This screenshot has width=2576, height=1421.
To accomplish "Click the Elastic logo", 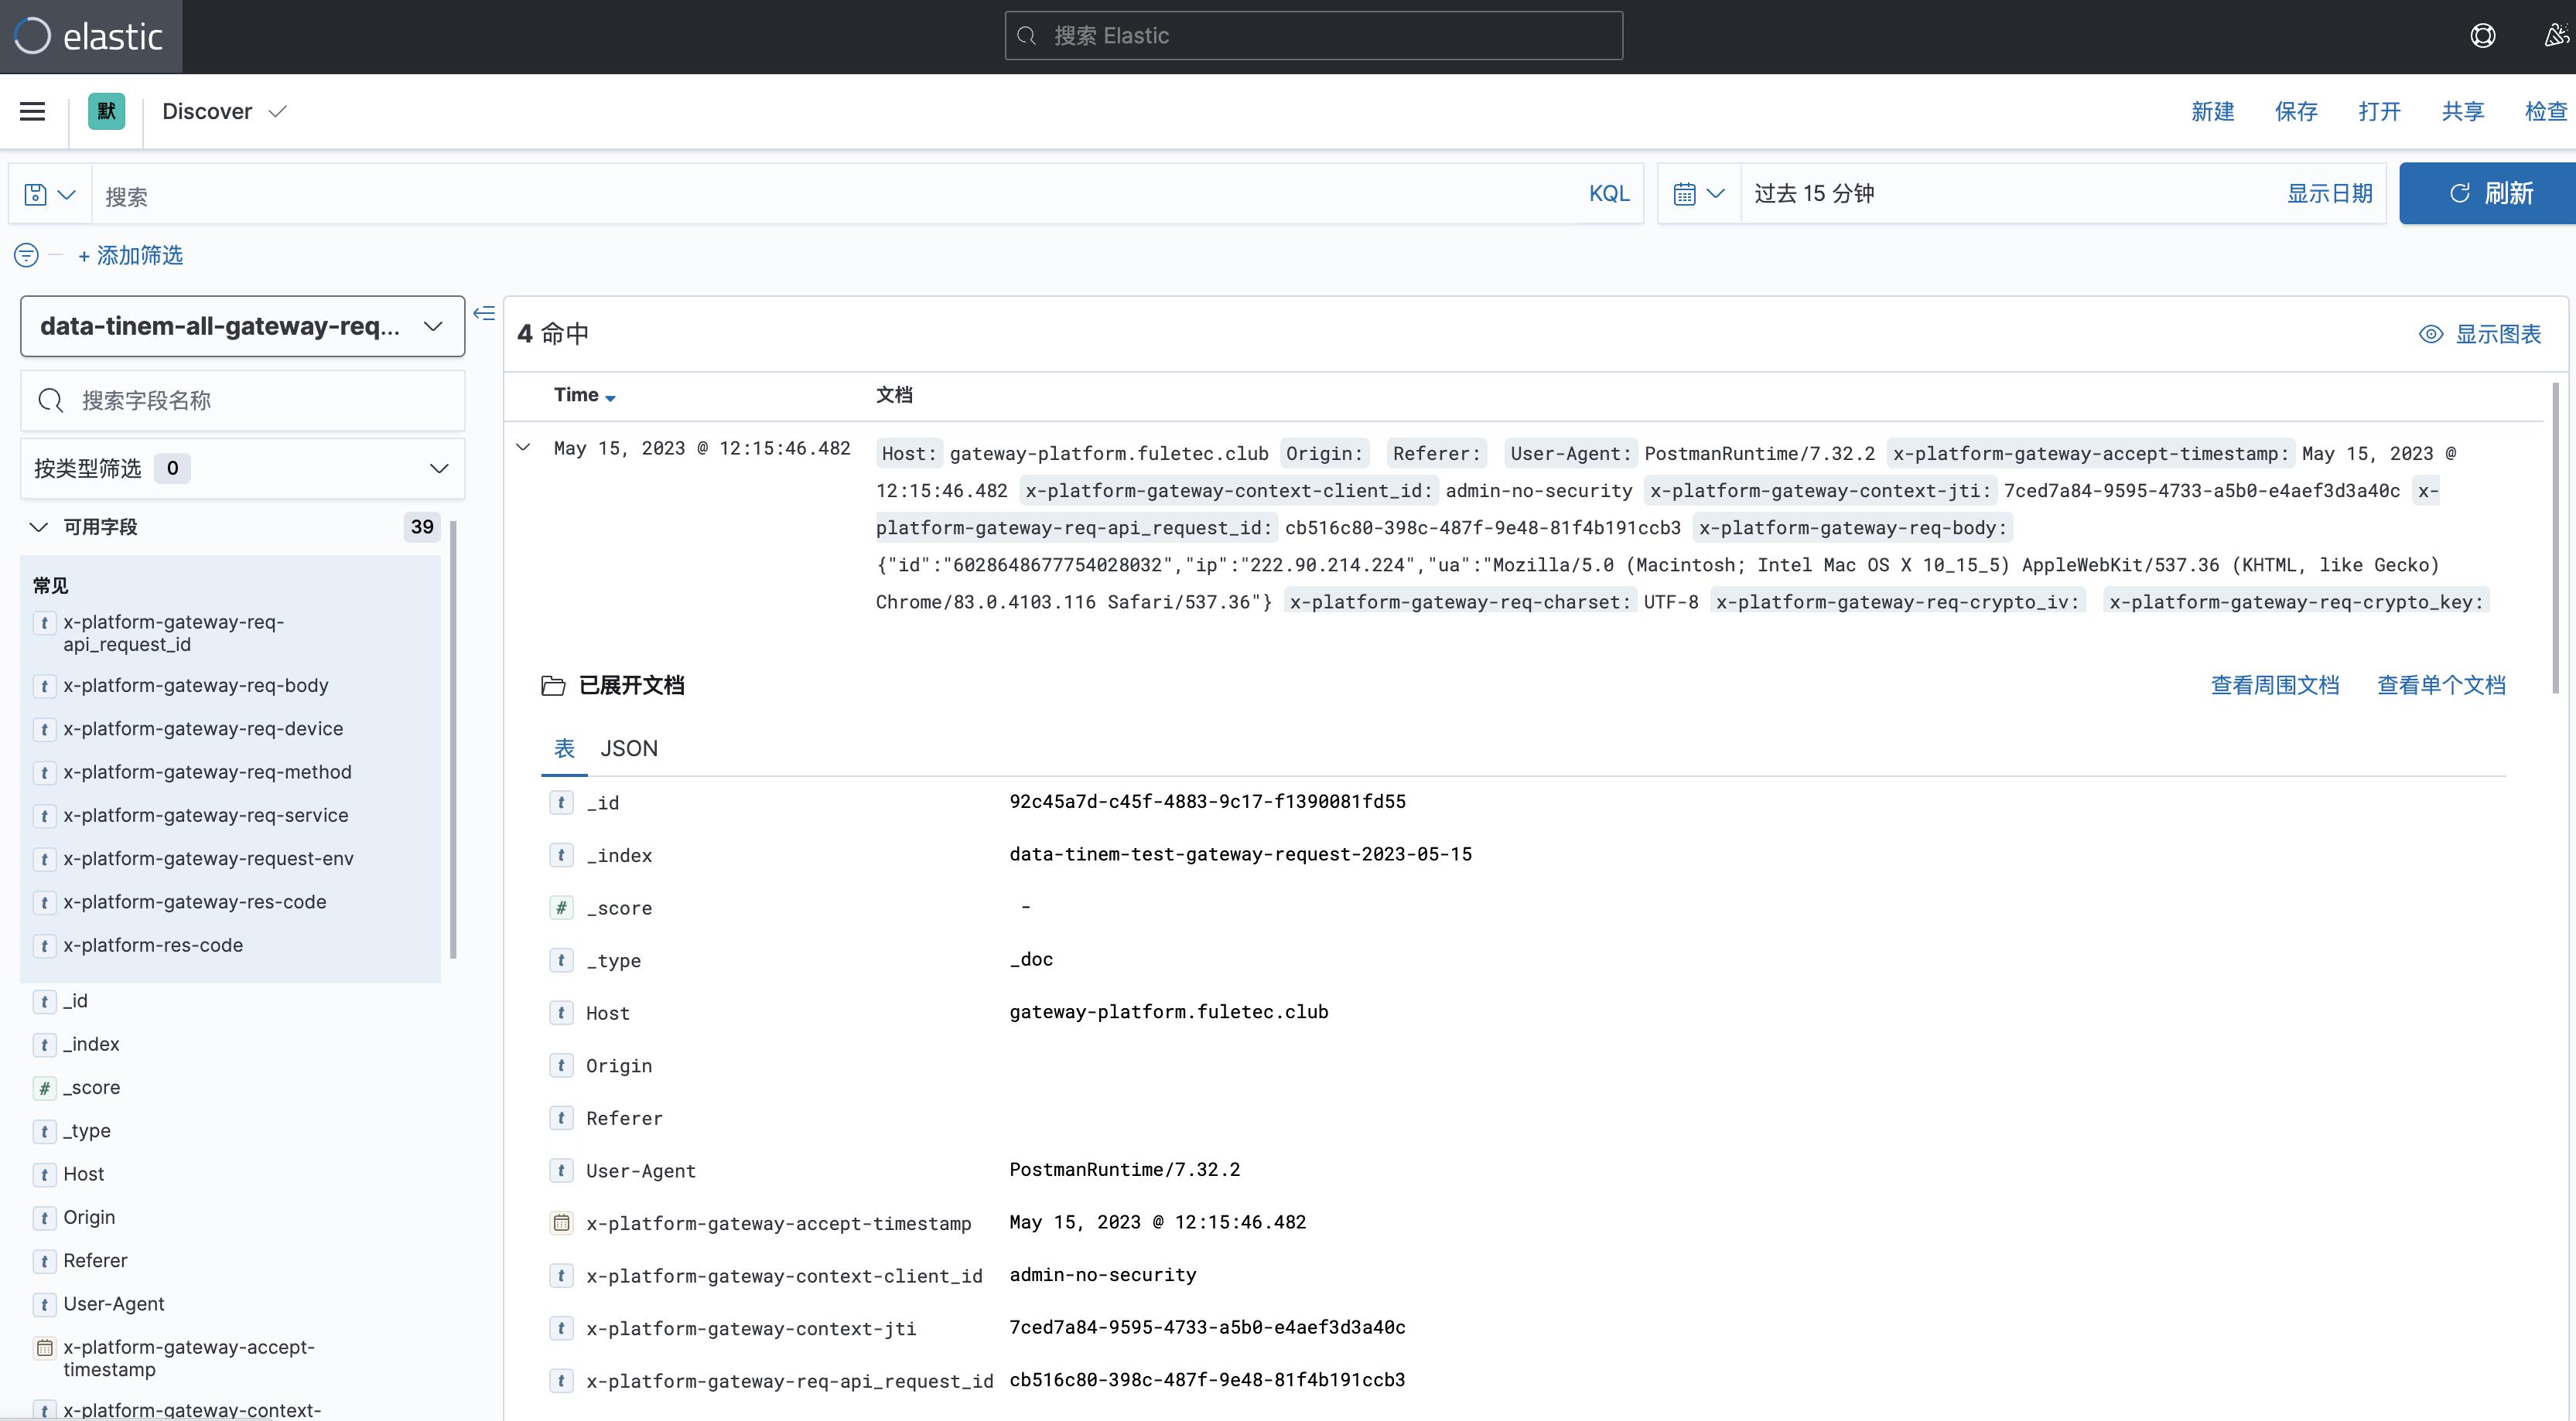I will (88, 36).
